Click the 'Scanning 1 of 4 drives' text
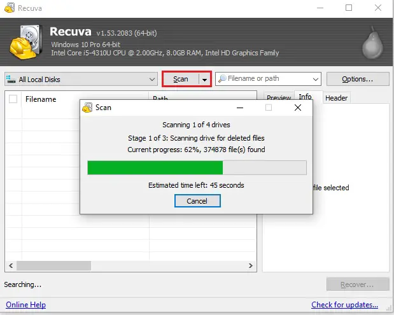Screen dimensions: 394x315 pos(196,125)
